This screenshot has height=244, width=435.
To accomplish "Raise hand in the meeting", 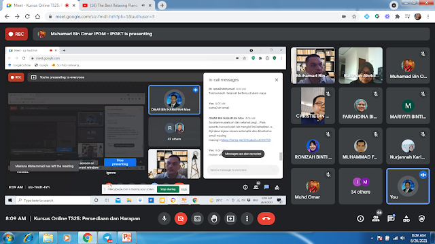I will (214, 218).
